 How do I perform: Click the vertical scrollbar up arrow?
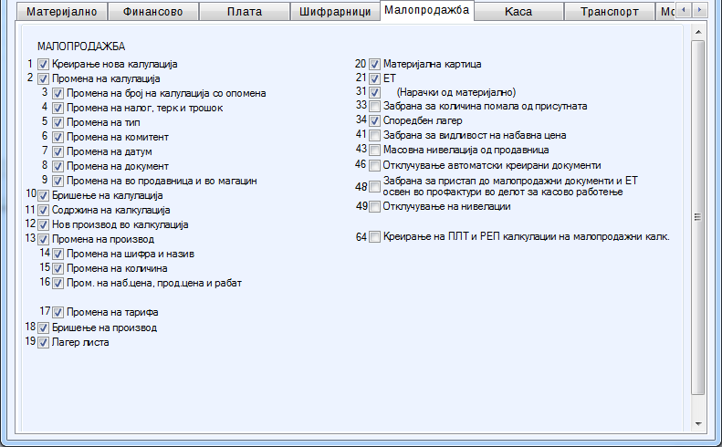698,32
